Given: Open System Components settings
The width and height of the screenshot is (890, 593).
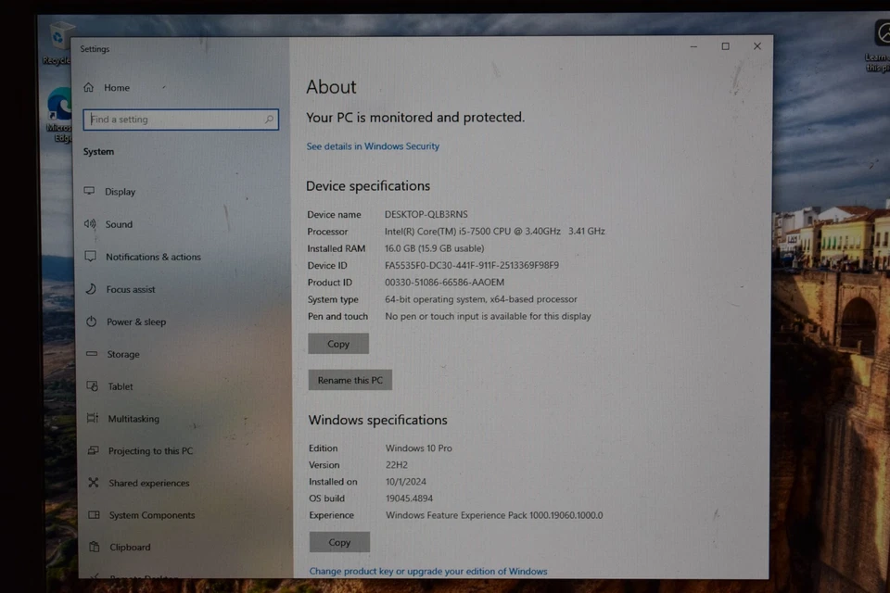Looking at the screenshot, I should (151, 515).
